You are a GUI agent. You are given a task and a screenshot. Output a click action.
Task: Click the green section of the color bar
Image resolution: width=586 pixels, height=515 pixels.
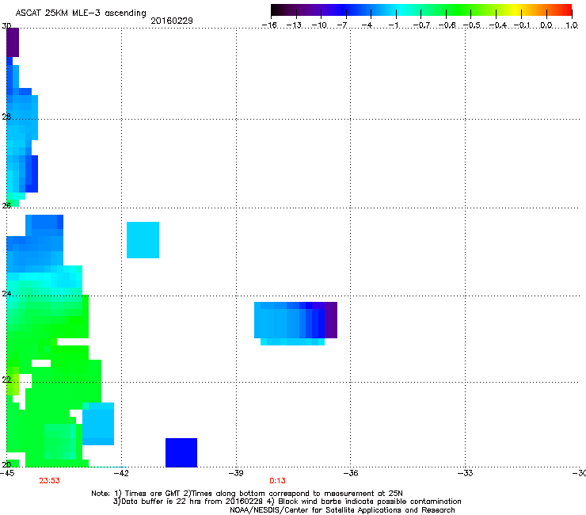tap(458, 10)
